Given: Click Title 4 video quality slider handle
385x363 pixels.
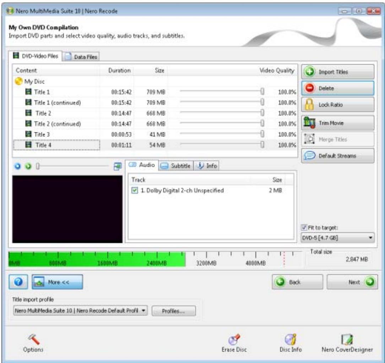Looking at the screenshot, I should [262, 144].
